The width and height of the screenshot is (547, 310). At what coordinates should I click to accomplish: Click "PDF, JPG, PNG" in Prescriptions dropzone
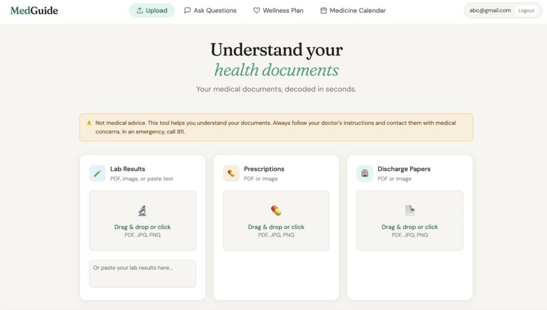point(276,235)
